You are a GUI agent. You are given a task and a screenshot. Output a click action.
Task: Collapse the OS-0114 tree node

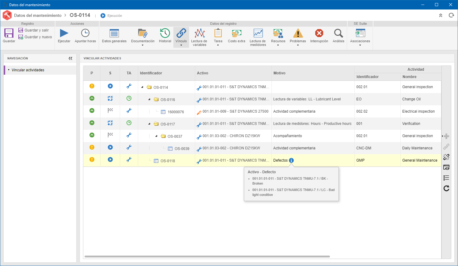pos(142,87)
